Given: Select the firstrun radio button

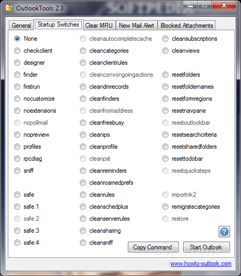Looking at the screenshot, I should (17, 87).
